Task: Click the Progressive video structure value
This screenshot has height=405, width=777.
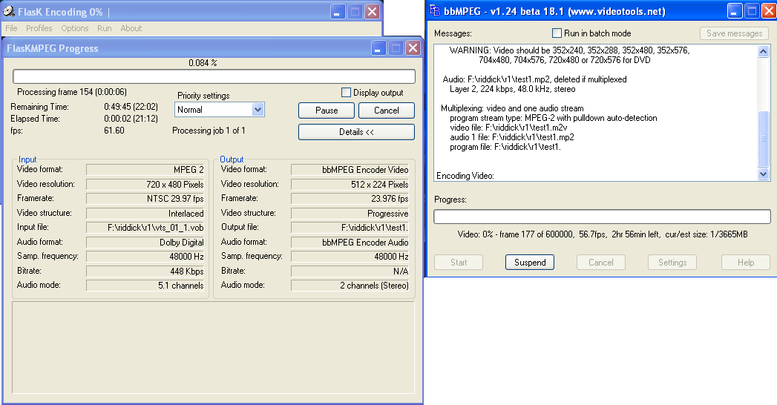Action: (350, 214)
